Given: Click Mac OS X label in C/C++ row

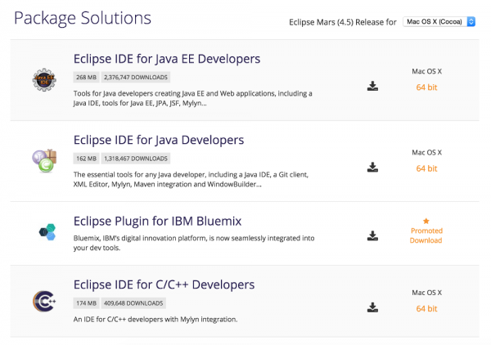Looking at the screenshot, I should coord(426,293).
